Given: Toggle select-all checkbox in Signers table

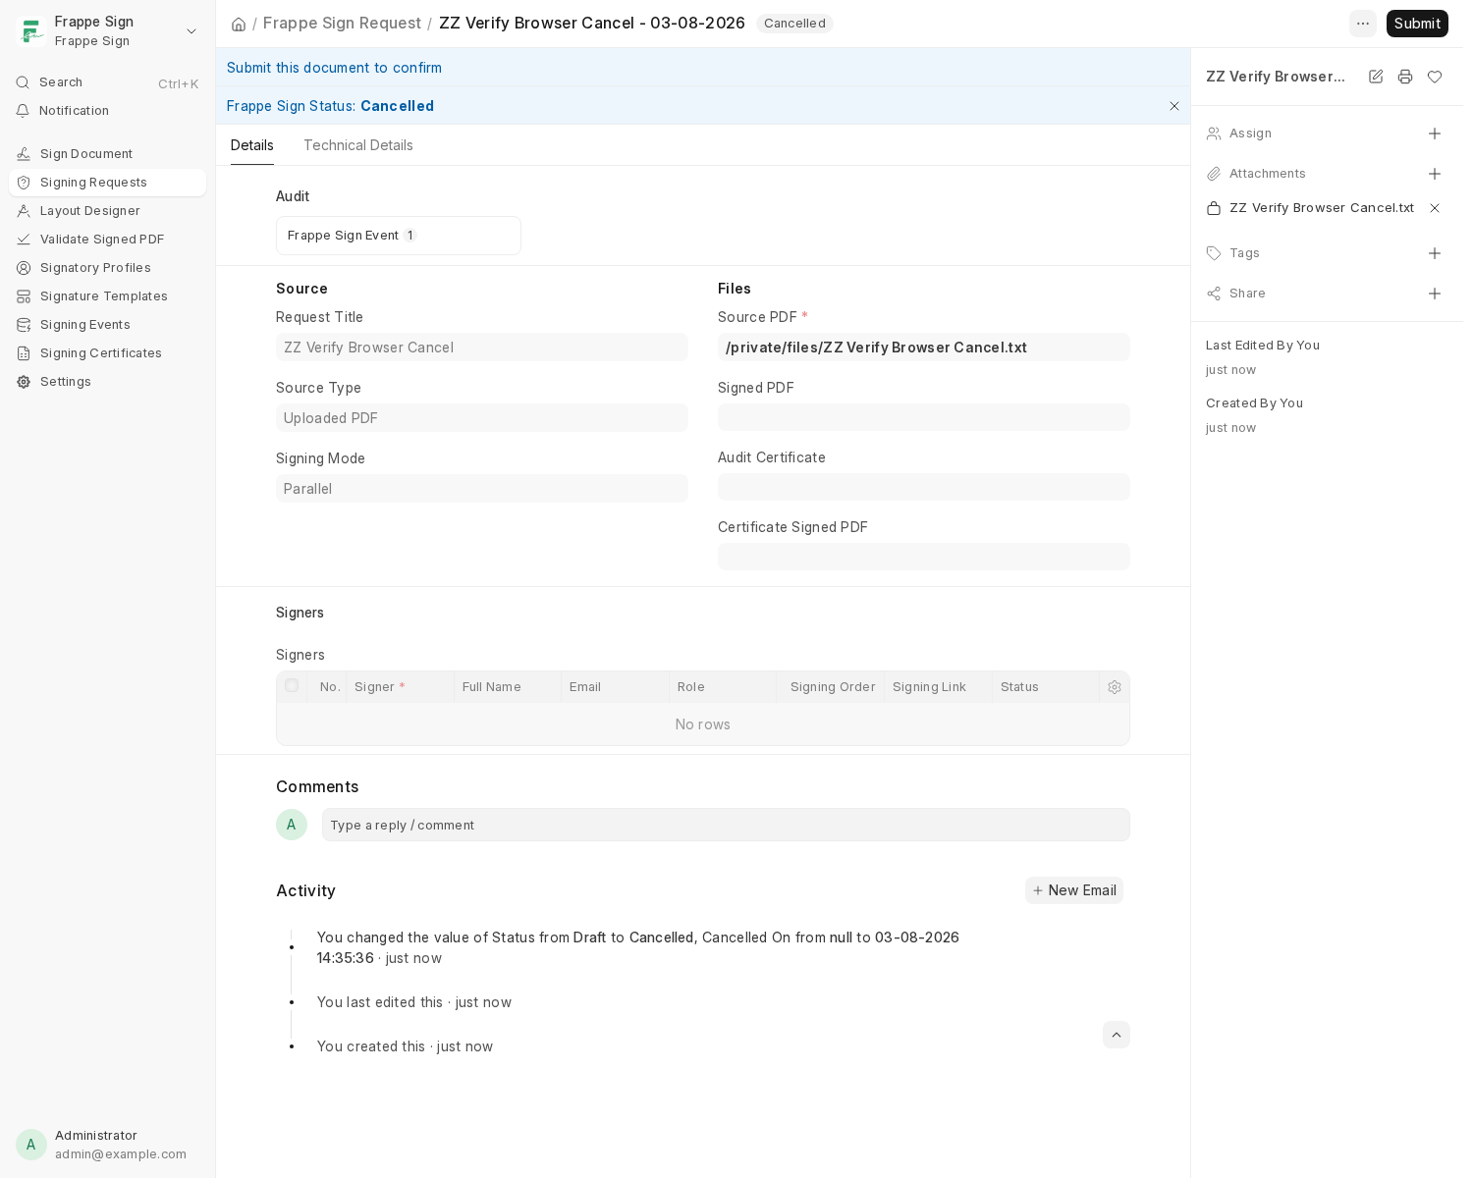Looking at the screenshot, I should click(292, 686).
